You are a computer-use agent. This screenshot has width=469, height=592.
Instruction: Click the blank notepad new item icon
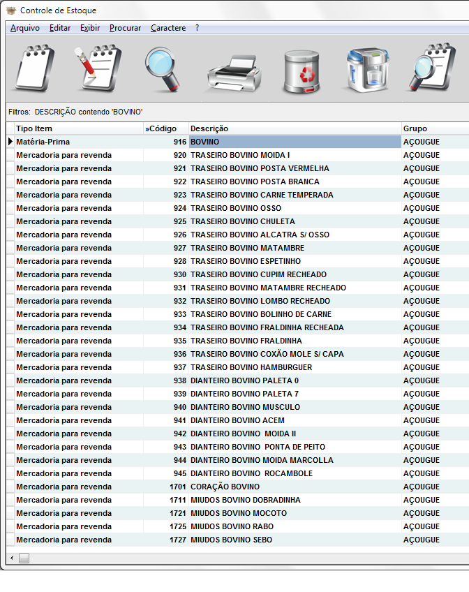[34, 68]
